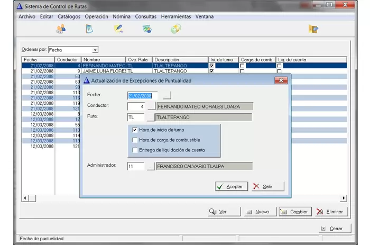Click the Administrador number input field
Screen dimensions: 370x245
[136, 166]
